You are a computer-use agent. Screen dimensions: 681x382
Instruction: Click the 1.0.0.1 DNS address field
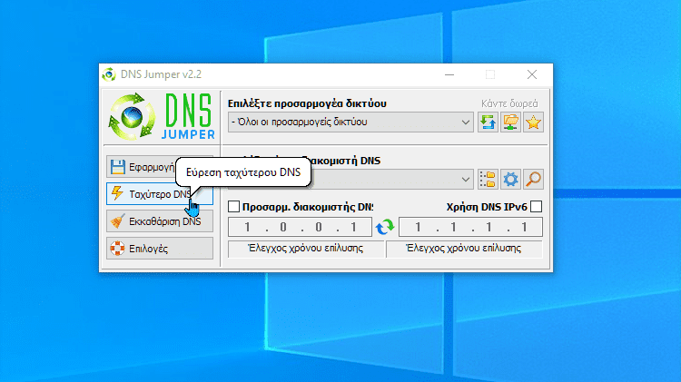pos(301,227)
